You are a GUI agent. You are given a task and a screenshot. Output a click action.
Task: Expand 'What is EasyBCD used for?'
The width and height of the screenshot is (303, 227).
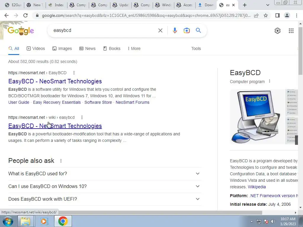tap(105, 174)
